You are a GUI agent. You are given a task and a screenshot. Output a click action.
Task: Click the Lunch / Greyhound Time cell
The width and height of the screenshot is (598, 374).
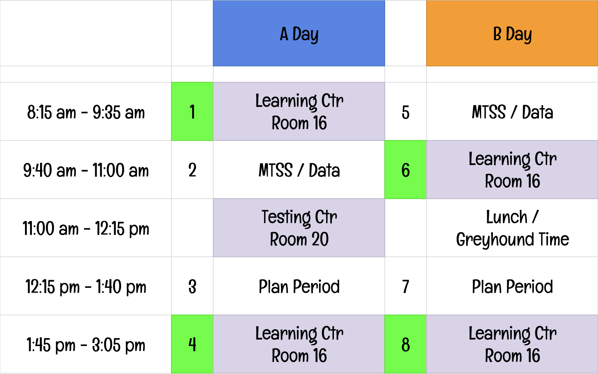click(512, 228)
